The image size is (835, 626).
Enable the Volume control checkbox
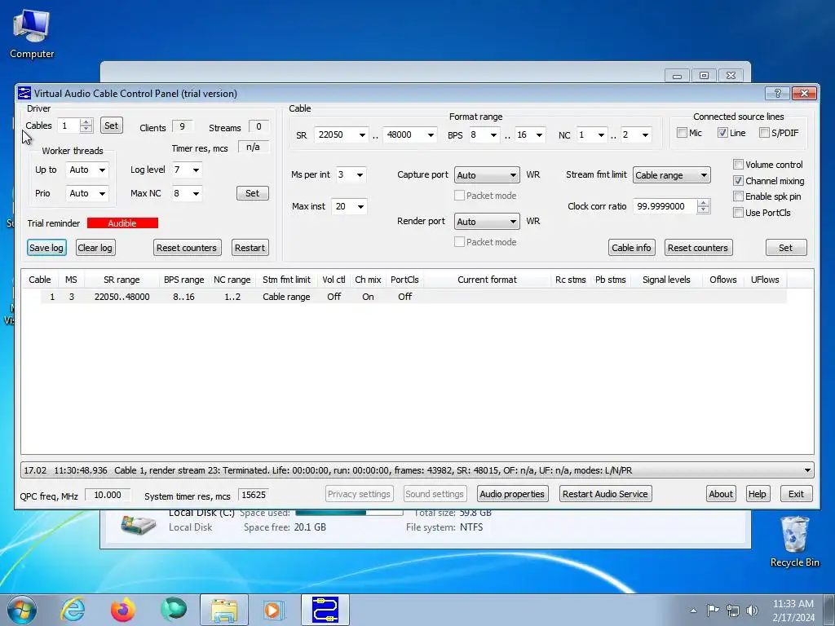point(738,165)
